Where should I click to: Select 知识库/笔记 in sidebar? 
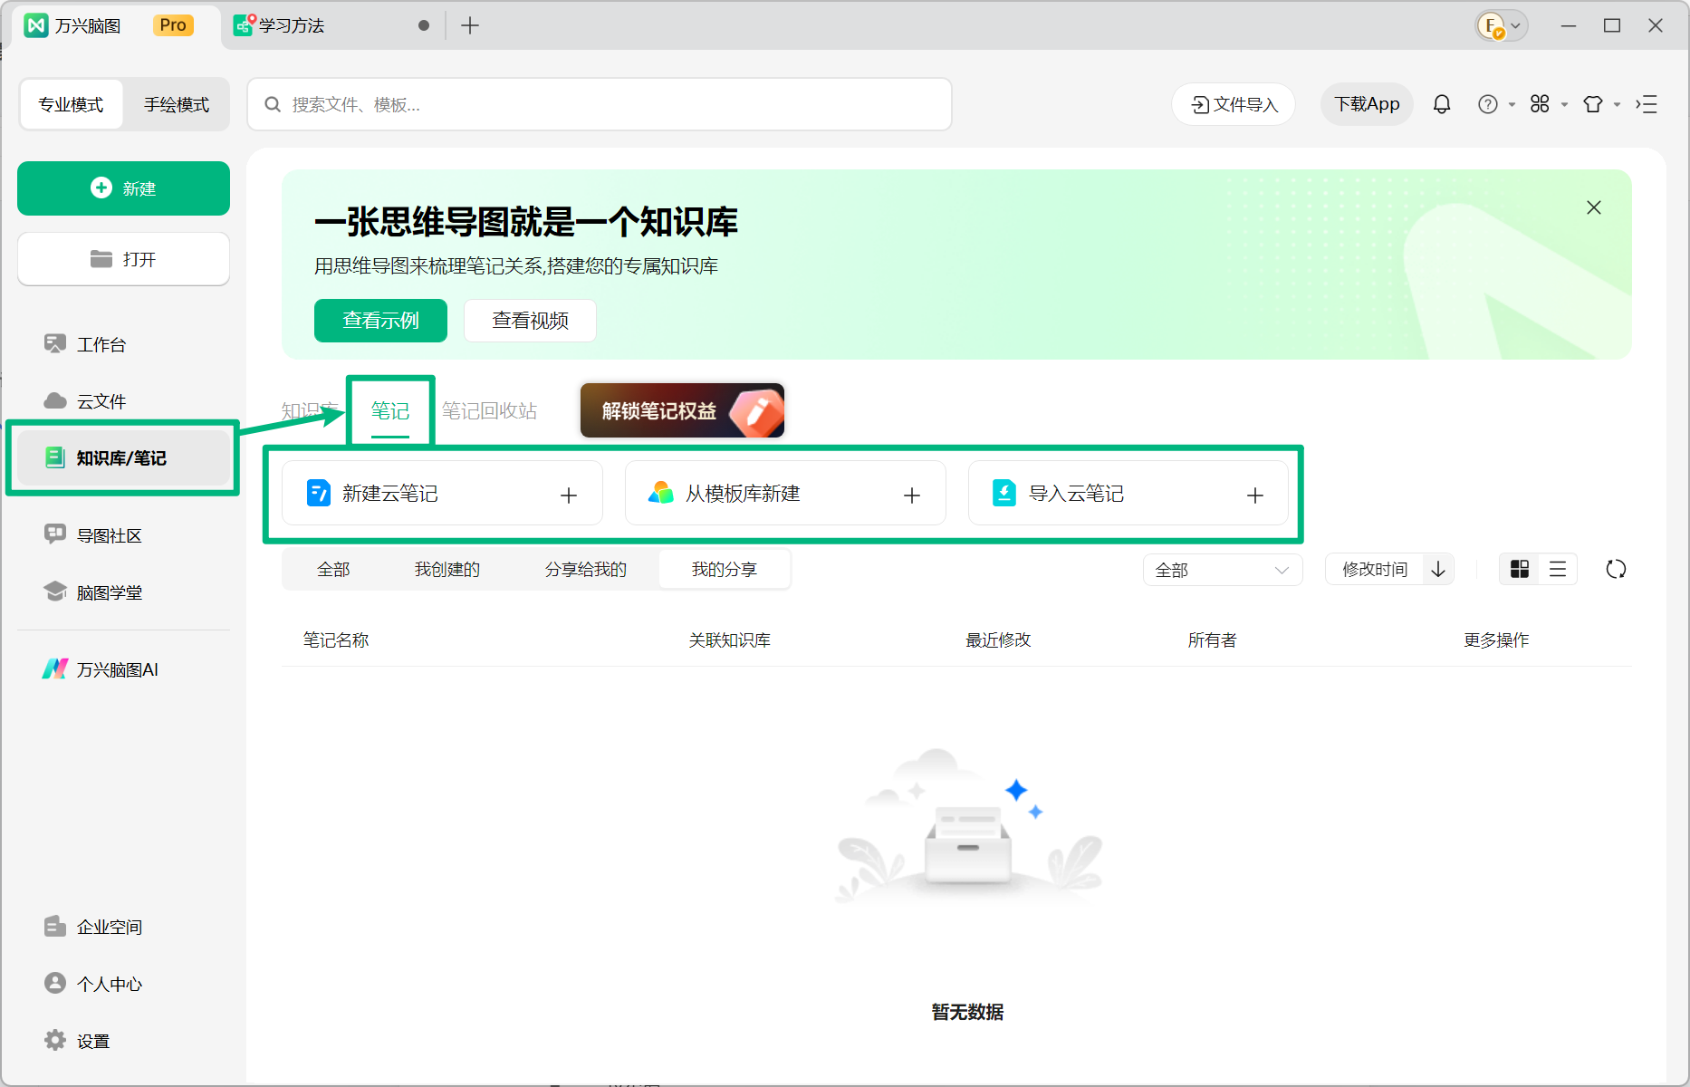point(123,457)
